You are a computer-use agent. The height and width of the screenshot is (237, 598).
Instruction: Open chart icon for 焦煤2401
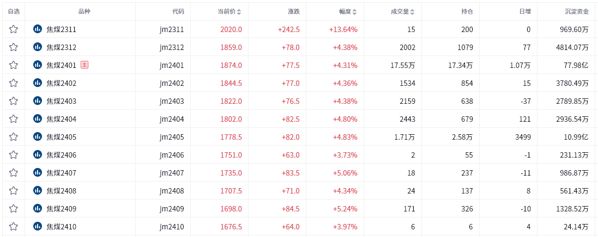click(x=38, y=65)
